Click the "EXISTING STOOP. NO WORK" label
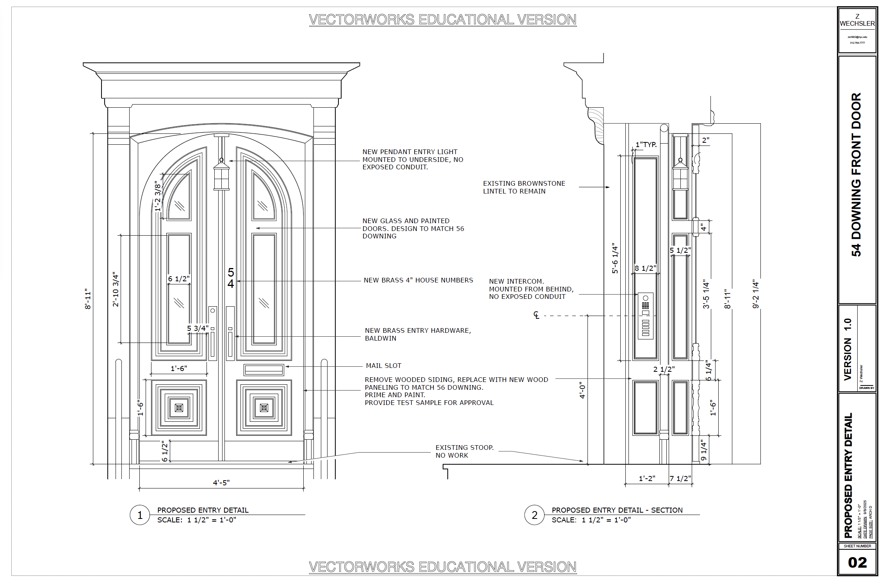Image resolution: width=883 pixels, height=586 pixels. point(464,451)
